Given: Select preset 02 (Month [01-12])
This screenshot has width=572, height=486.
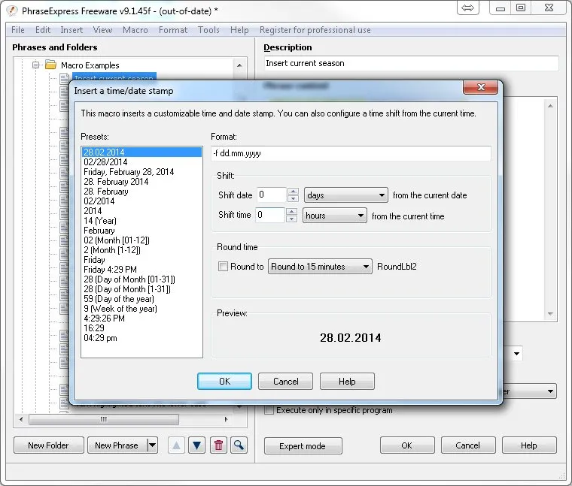Looking at the screenshot, I should 141,240.
